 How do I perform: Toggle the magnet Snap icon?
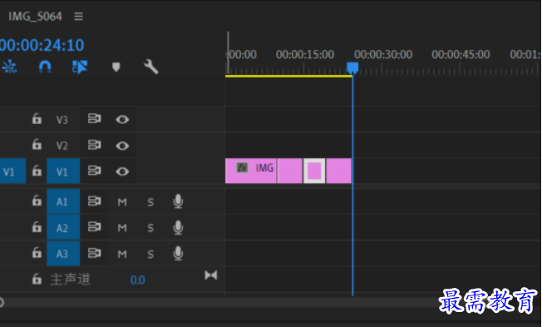click(x=45, y=67)
